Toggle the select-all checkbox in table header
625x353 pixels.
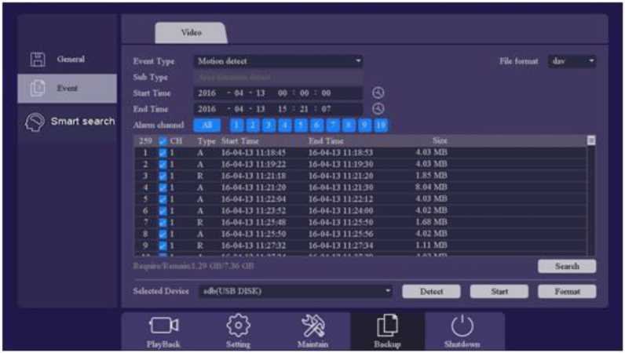point(163,141)
